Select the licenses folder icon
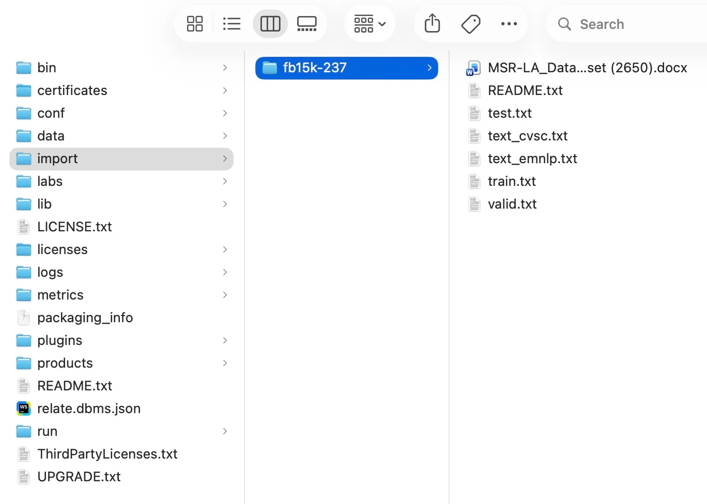 24,249
